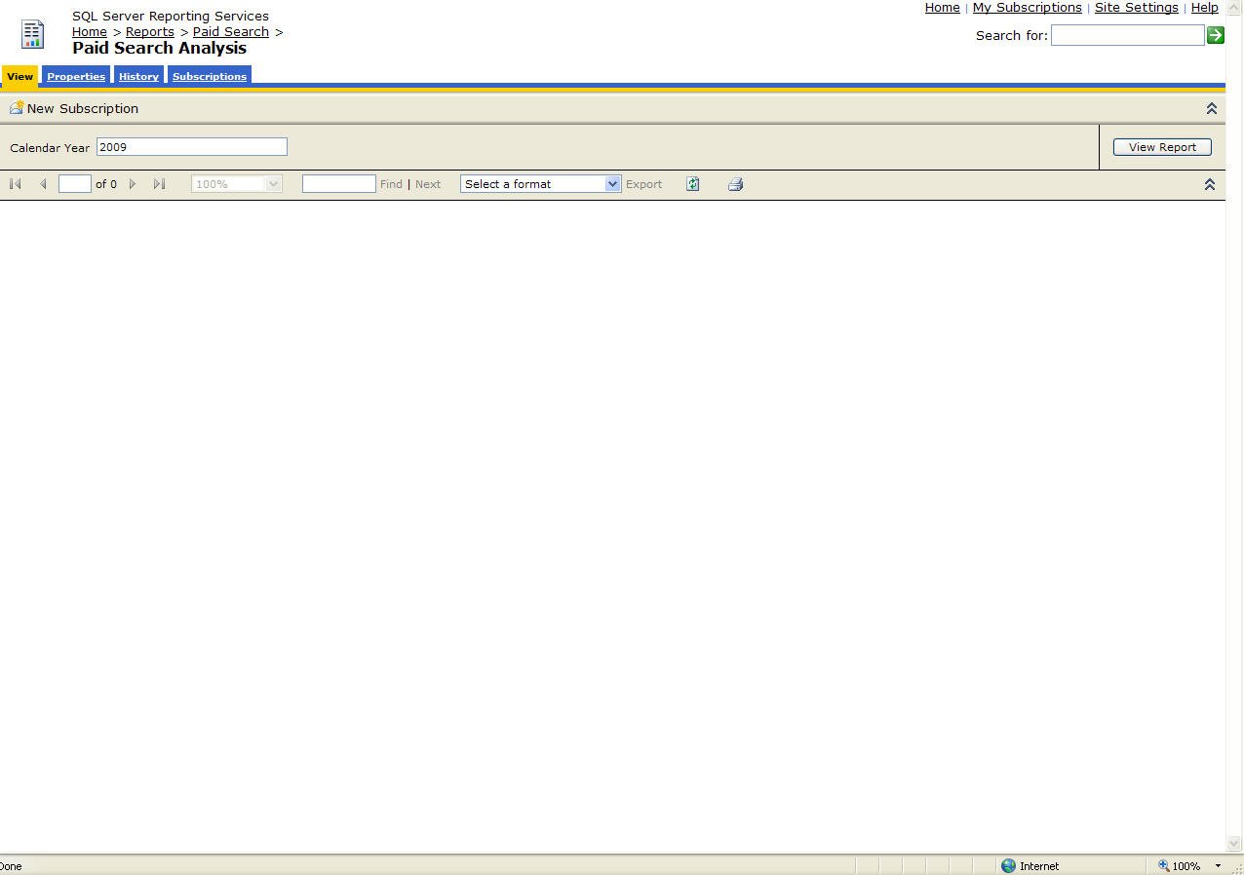Screen dimensions: 1244x875
Task: Jump to the last report page
Action: click(159, 183)
